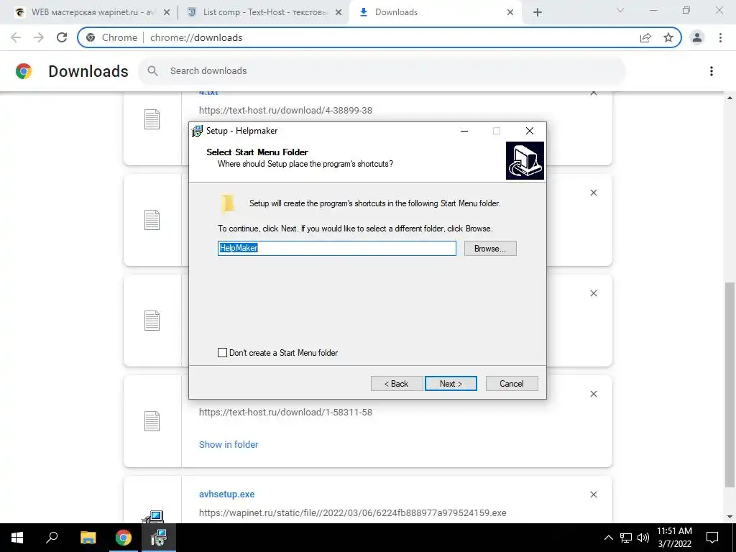736x552 pixels.
Task: Open the Chrome profile avatar
Action: click(697, 37)
